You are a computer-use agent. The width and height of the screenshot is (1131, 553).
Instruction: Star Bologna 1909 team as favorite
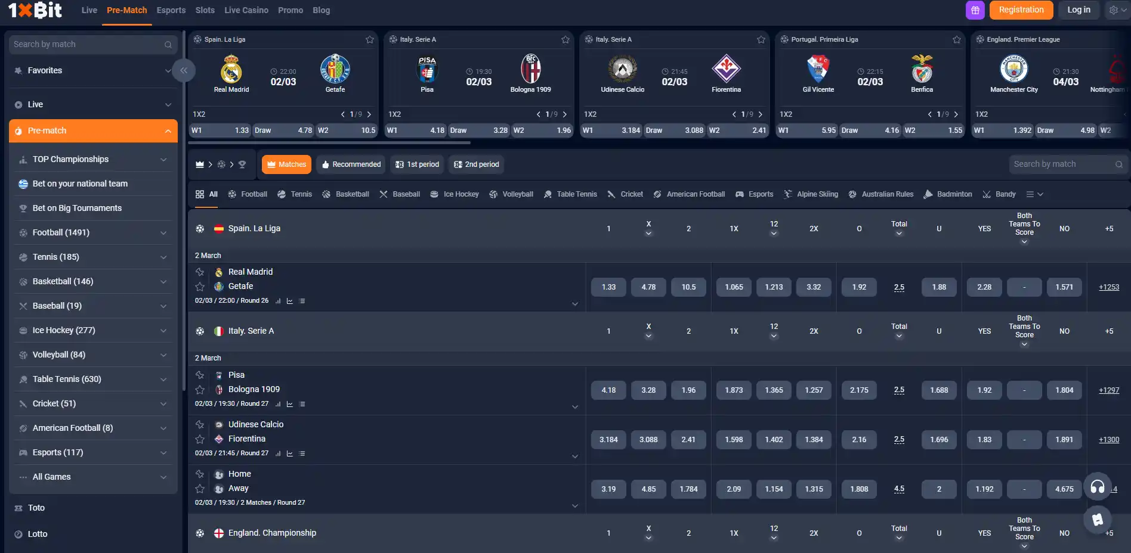[200, 390]
